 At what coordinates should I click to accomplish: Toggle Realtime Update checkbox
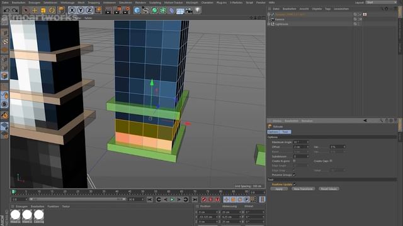[x=295, y=184]
